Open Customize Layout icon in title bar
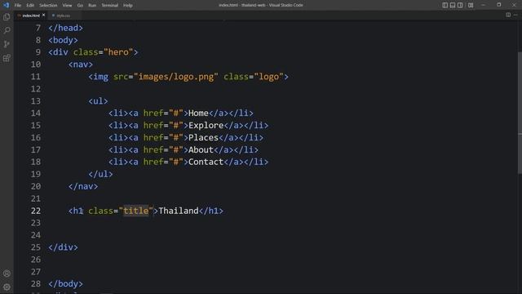 471,5
